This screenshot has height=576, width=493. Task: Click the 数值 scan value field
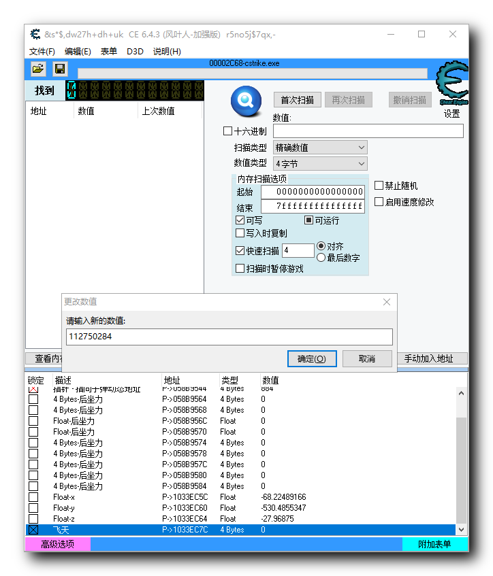pos(368,131)
